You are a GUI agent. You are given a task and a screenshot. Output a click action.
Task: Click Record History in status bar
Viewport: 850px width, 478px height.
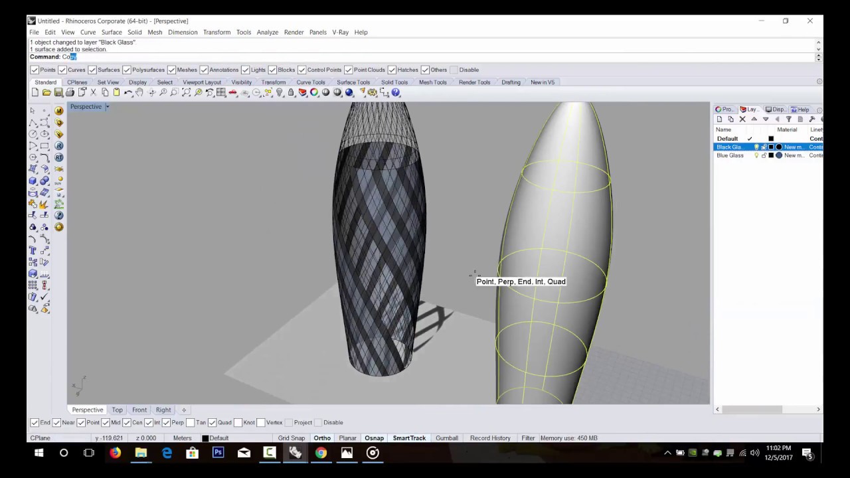[490, 438]
